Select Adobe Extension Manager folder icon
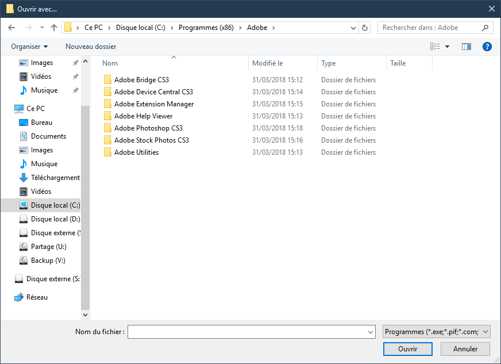The height and width of the screenshot is (364, 501). [x=107, y=104]
